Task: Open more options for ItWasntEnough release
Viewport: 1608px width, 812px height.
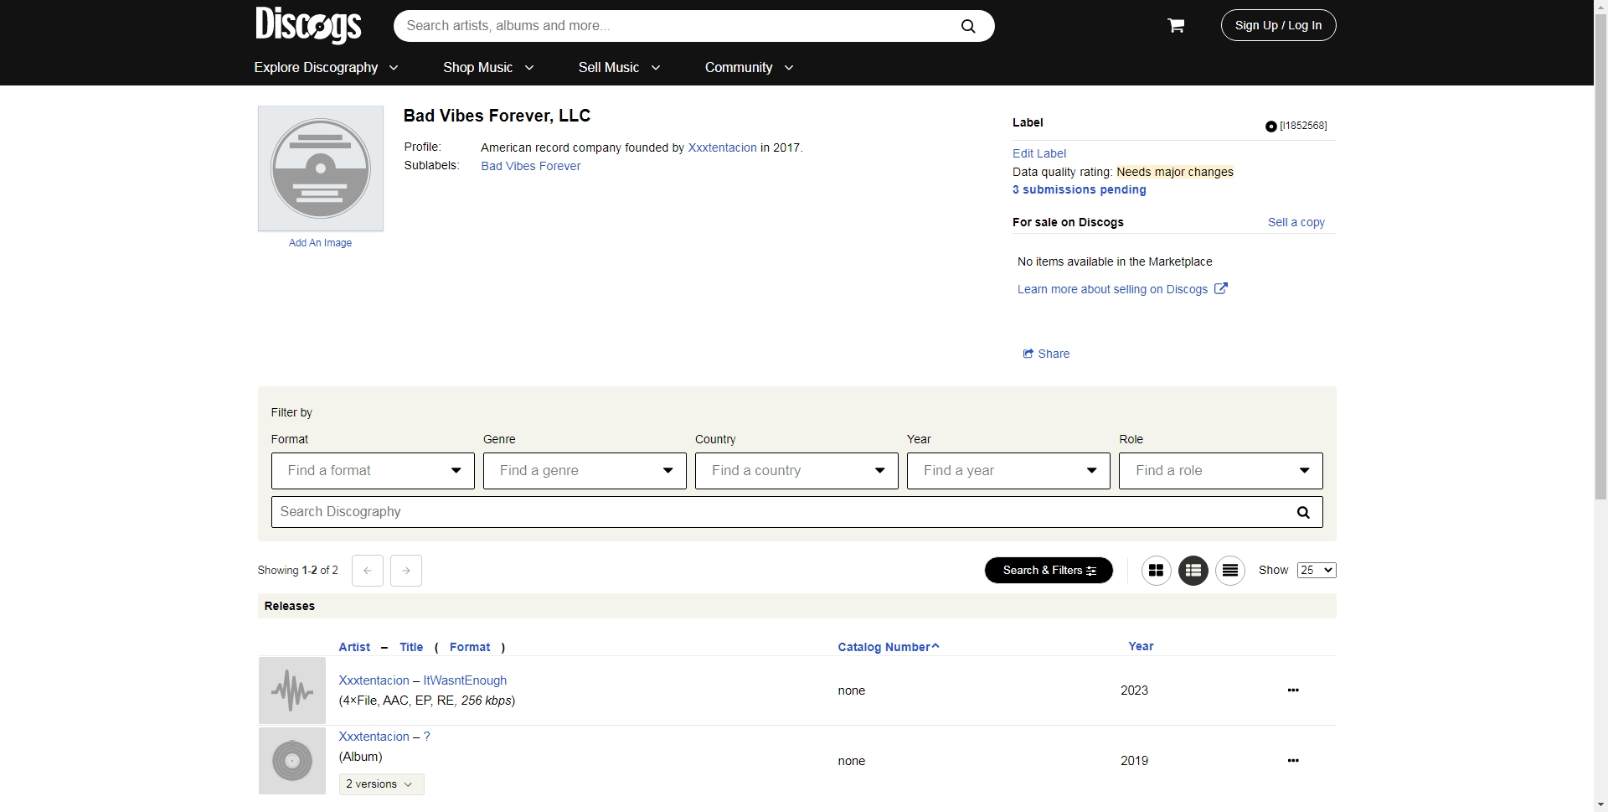Action: [1292, 690]
